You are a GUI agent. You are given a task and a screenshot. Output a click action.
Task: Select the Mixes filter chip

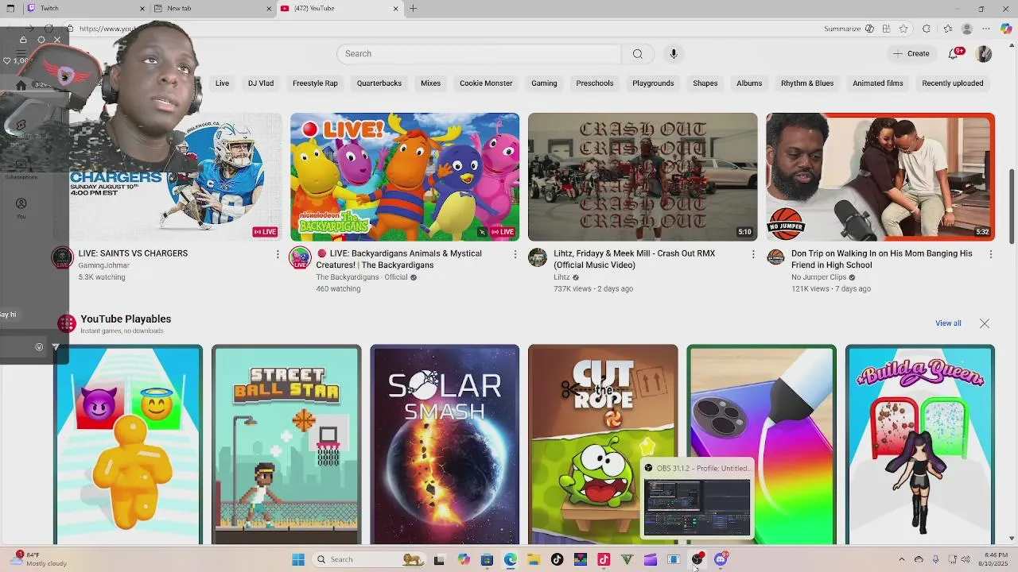pos(430,83)
